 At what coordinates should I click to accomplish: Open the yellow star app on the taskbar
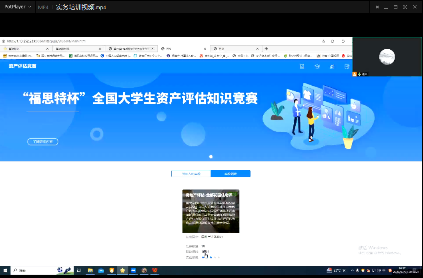pyautogui.click(x=122, y=270)
